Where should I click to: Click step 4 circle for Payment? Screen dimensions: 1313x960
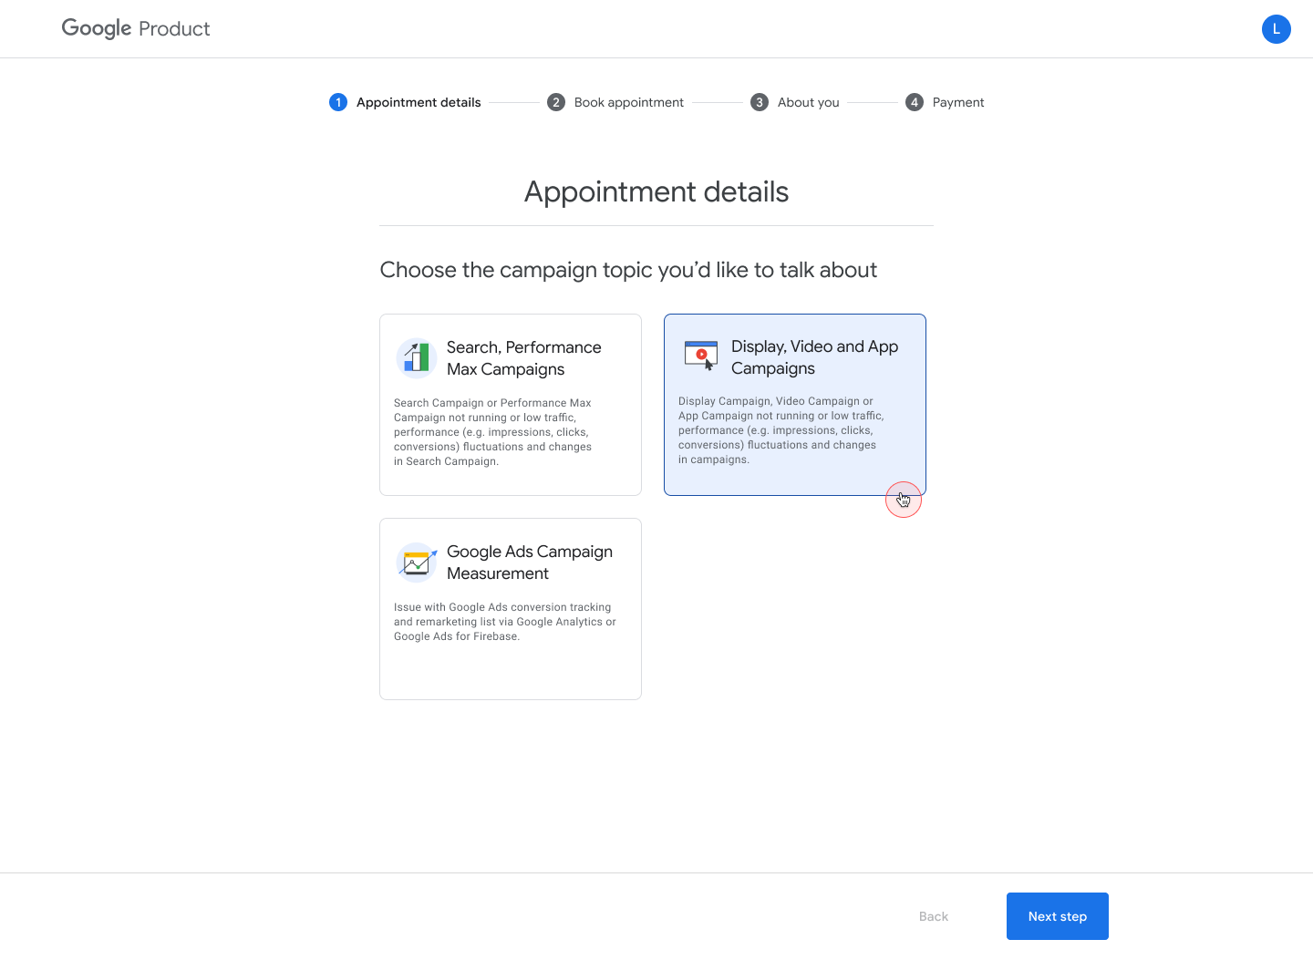point(915,102)
